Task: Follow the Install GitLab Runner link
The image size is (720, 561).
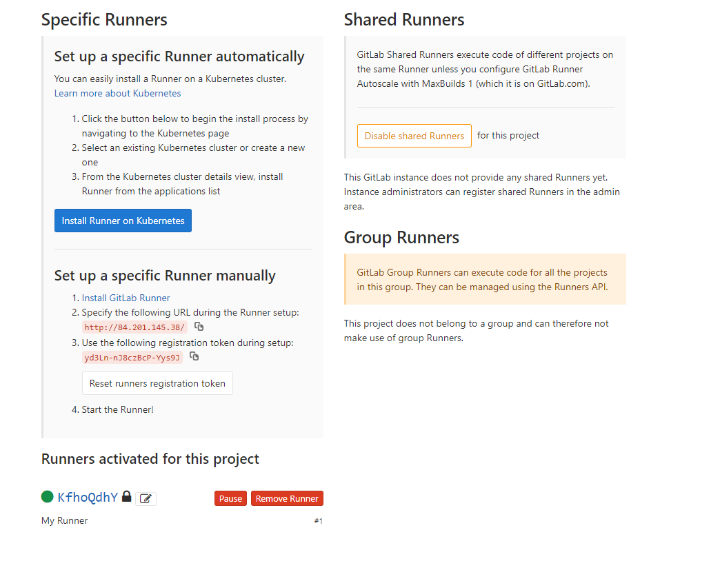Action: 126,298
